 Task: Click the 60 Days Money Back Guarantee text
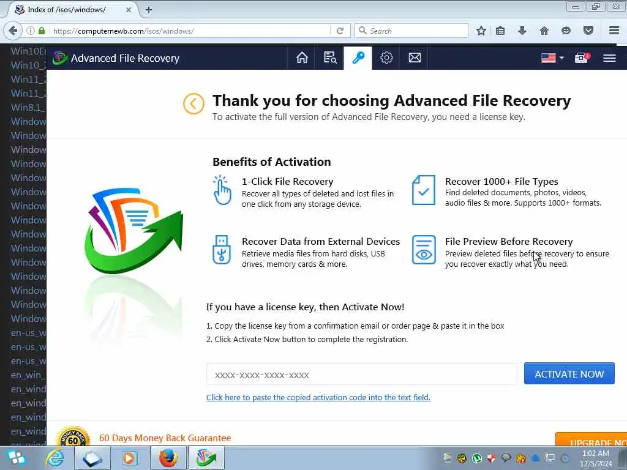(165, 438)
